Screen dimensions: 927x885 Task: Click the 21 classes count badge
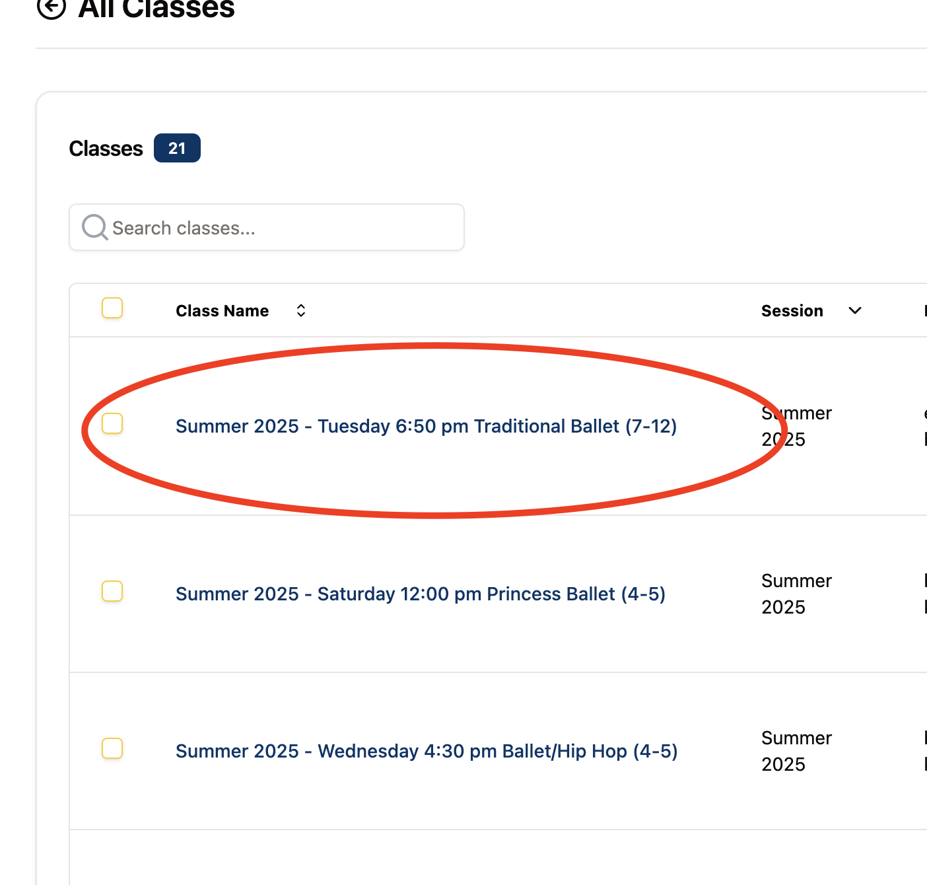click(177, 148)
